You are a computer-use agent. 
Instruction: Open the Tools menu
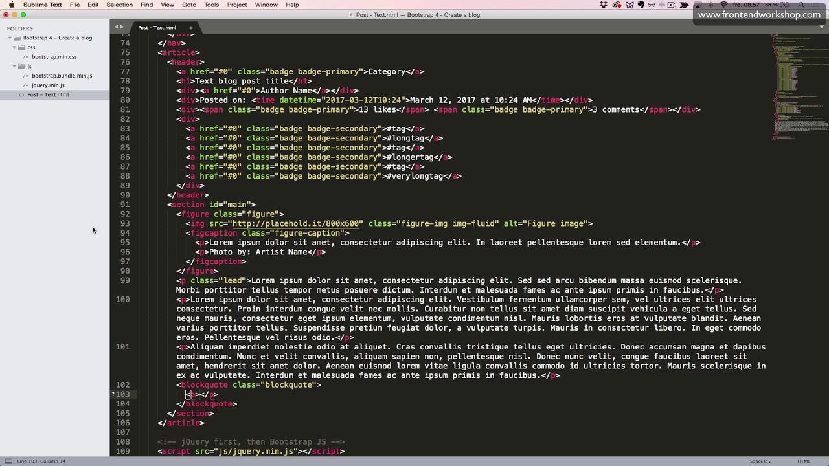[x=212, y=5]
